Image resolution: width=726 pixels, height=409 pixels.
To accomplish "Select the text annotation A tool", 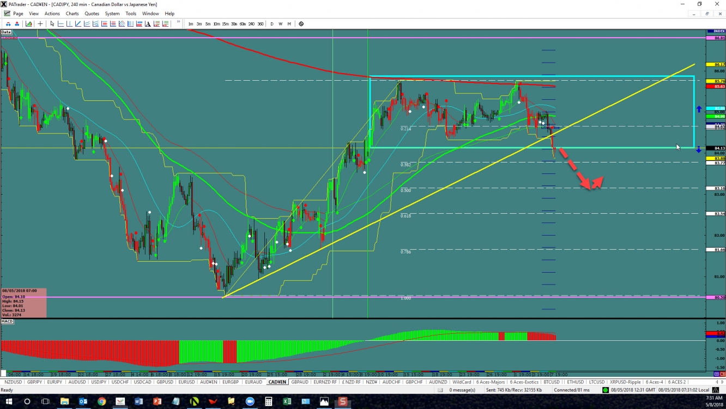I will pos(148,24).
